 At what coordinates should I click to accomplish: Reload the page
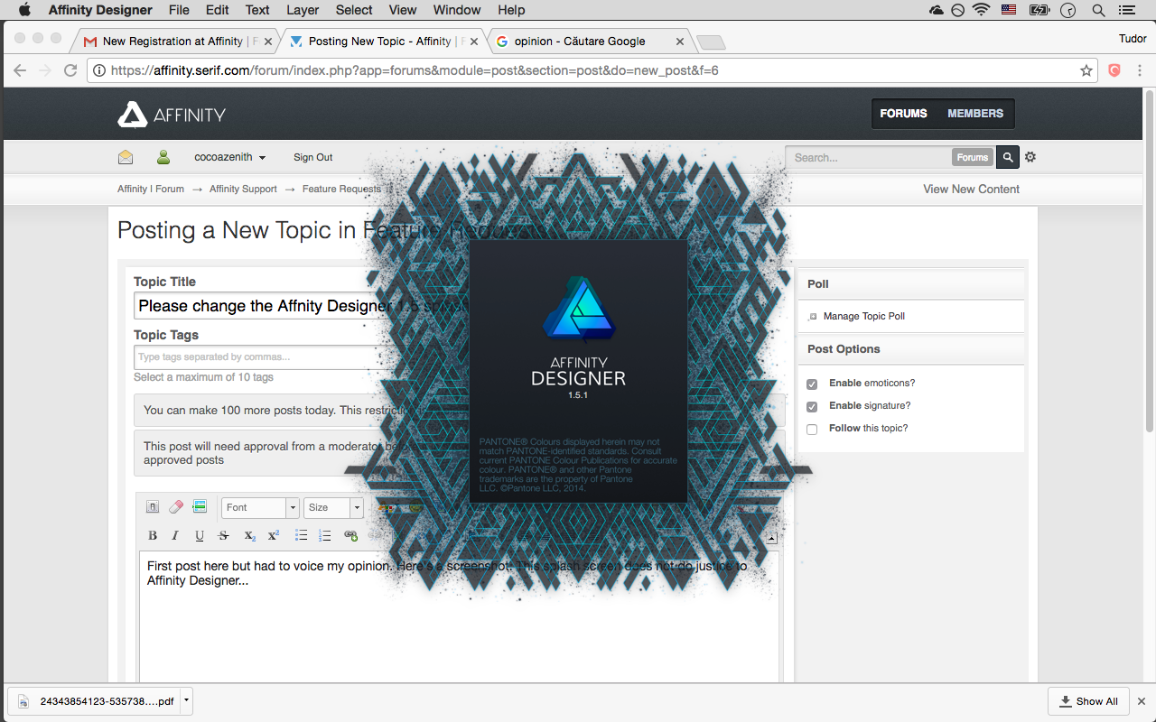coord(70,70)
